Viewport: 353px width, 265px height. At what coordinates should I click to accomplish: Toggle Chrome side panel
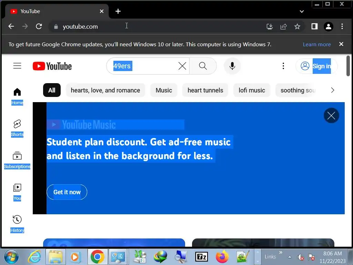click(314, 26)
